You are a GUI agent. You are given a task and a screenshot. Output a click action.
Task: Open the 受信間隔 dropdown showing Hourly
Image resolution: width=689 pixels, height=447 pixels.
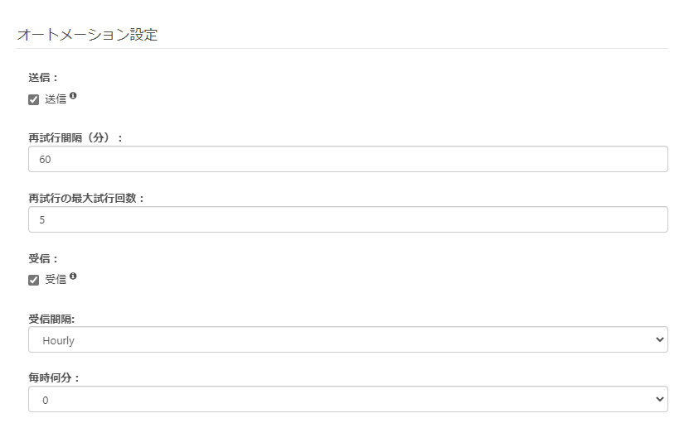pyautogui.click(x=347, y=339)
